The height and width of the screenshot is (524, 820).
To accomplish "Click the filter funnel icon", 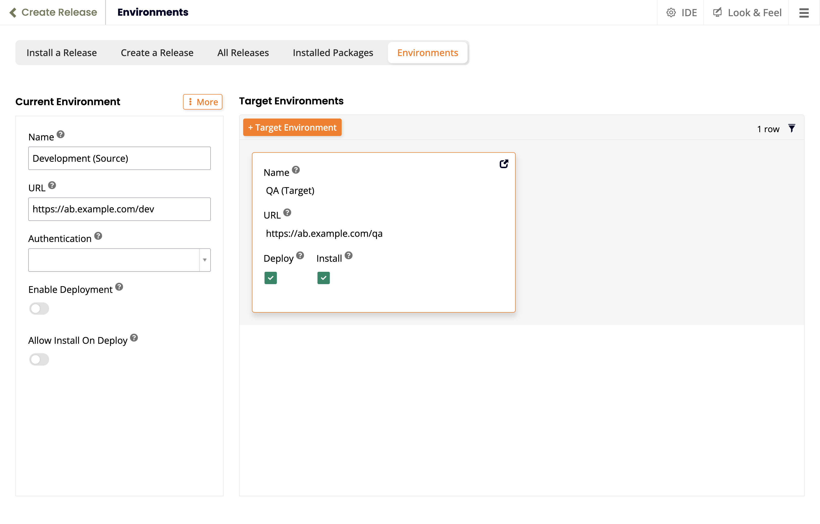I will [x=791, y=129].
